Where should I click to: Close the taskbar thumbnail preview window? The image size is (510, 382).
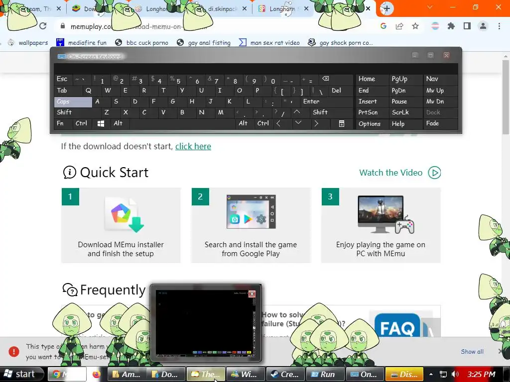pos(252,294)
